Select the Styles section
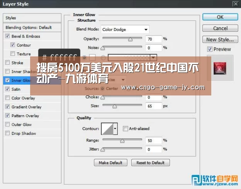The height and width of the screenshot is (189, 241). (32, 18)
